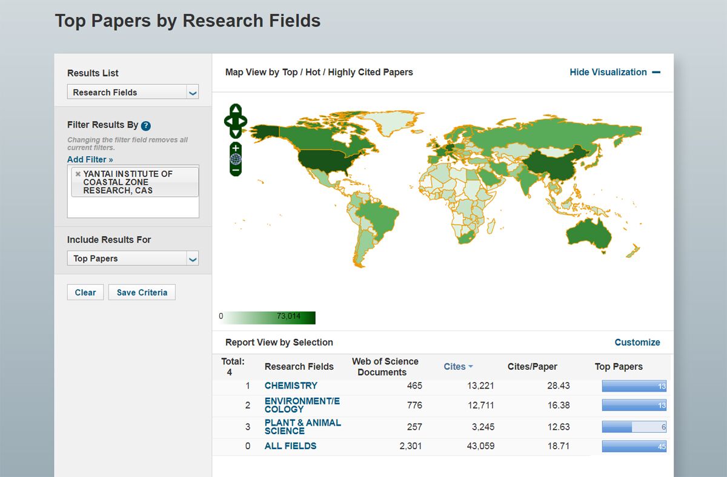Viewport: 727px width, 477px height.
Task: Click the Clear button
Action: [85, 292]
